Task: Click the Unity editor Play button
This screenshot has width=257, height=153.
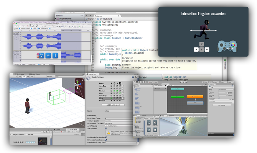Action: tap(181, 82)
